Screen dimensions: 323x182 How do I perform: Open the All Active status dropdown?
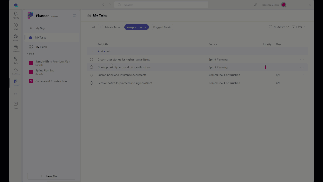(x=279, y=27)
